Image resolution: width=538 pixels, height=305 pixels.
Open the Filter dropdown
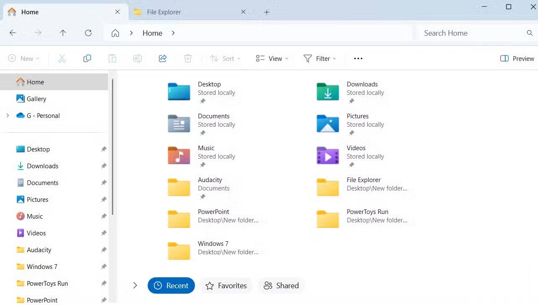click(320, 59)
